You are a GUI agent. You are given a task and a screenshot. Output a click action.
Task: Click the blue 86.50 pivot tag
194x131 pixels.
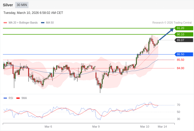coord(184,54)
